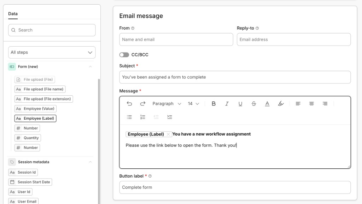The width and height of the screenshot is (362, 204).
Task: Click the bold text "You have a new workflow assignment"
Action: click(211, 134)
